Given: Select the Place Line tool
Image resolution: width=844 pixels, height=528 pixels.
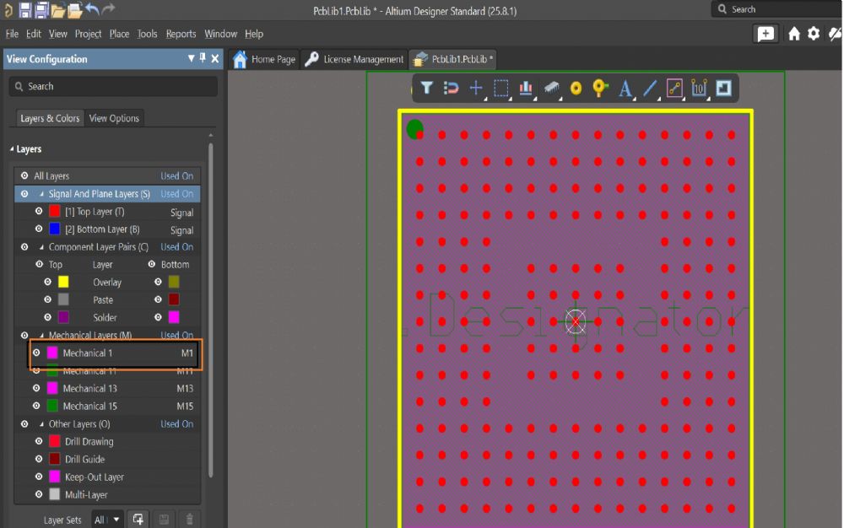Looking at the screenshot, I should [x=650, y=88].
